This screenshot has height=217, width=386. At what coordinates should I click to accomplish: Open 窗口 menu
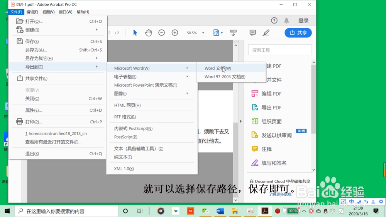coord(66,12)
